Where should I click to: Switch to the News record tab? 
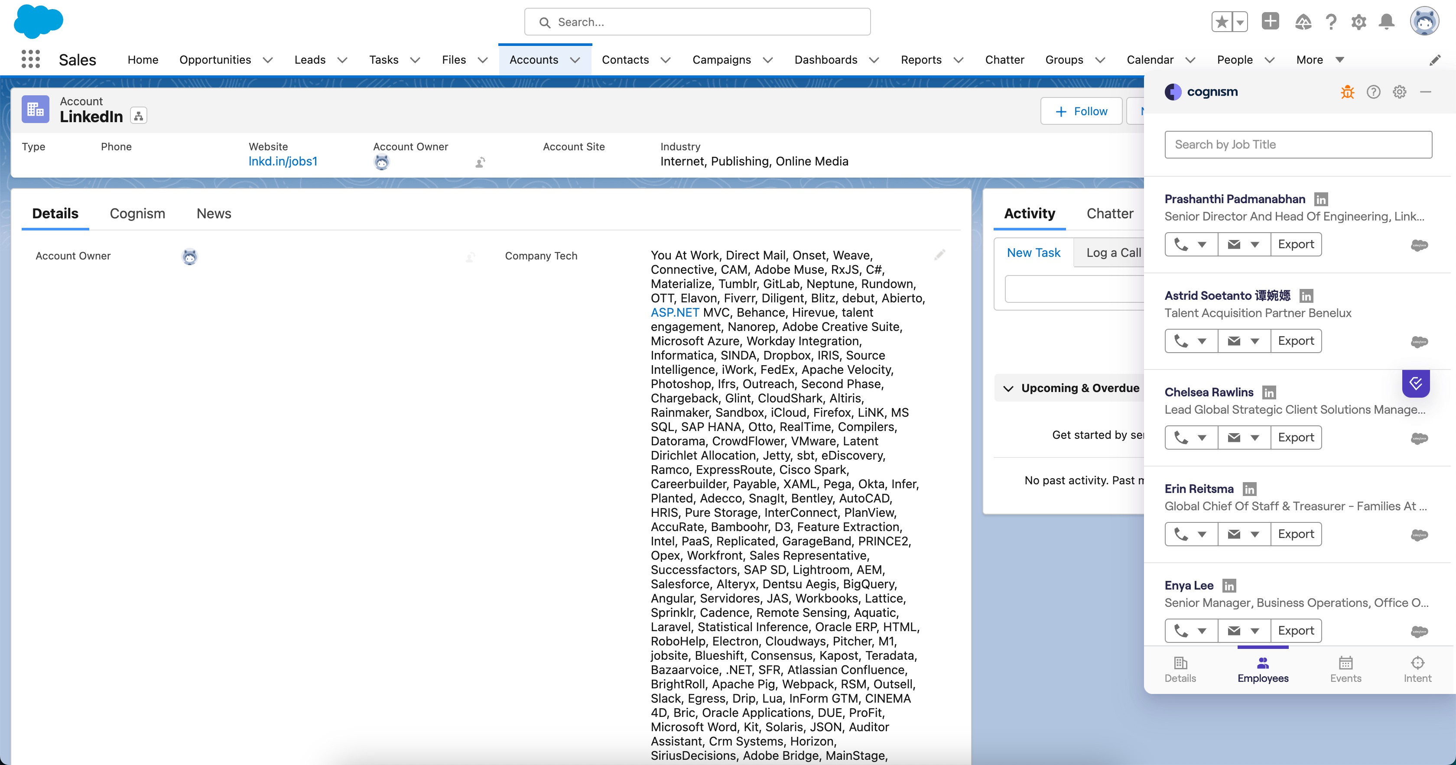214,214
